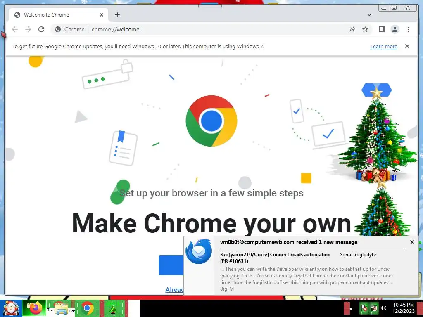
Task: Open the Learn more link
Action: coord(384,46)
